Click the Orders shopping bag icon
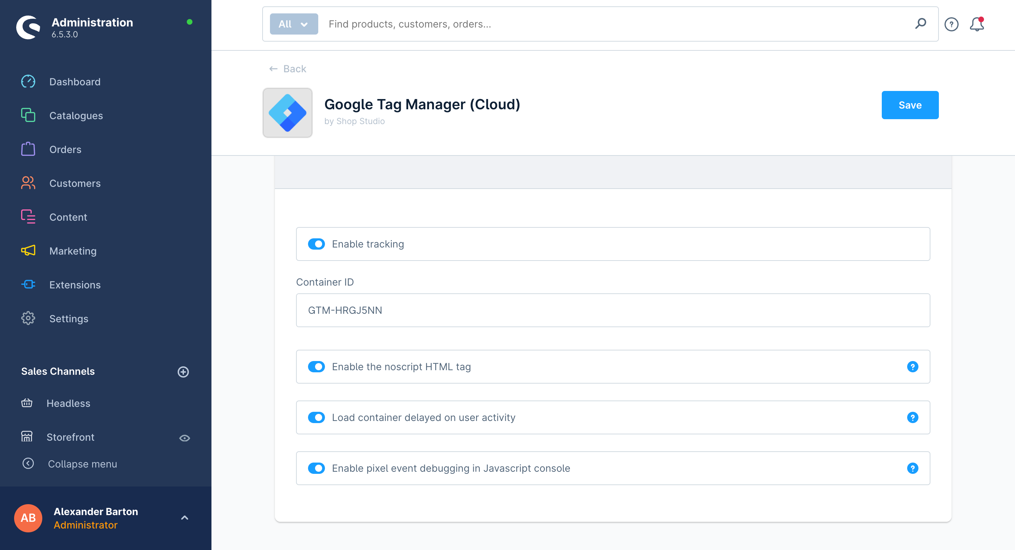This screenshot has width=1015, height=550. point(28,149)
